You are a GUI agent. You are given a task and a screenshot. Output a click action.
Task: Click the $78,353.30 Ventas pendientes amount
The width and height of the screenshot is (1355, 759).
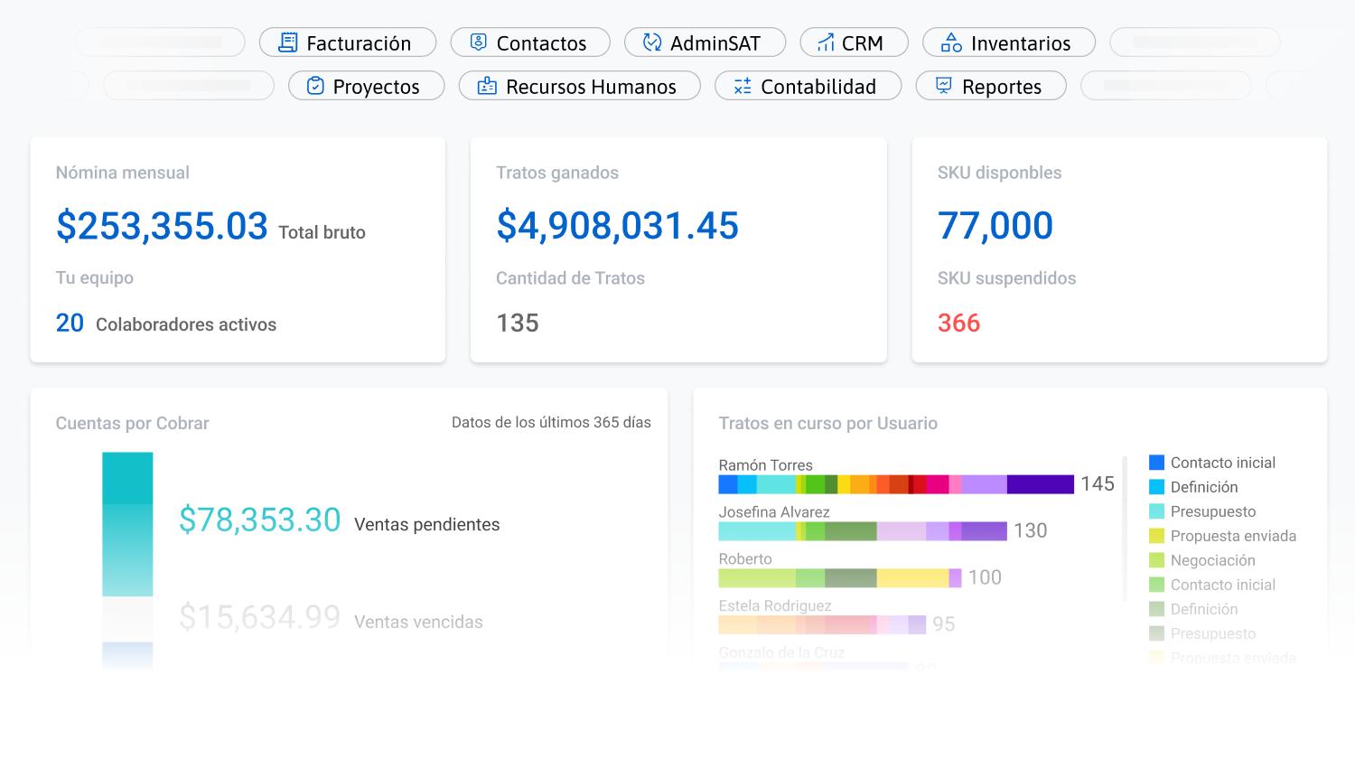click(x=260, y=520)
